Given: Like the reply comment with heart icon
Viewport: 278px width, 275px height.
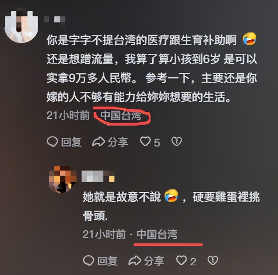Looking at the screenshot, I should pos(181,260).
